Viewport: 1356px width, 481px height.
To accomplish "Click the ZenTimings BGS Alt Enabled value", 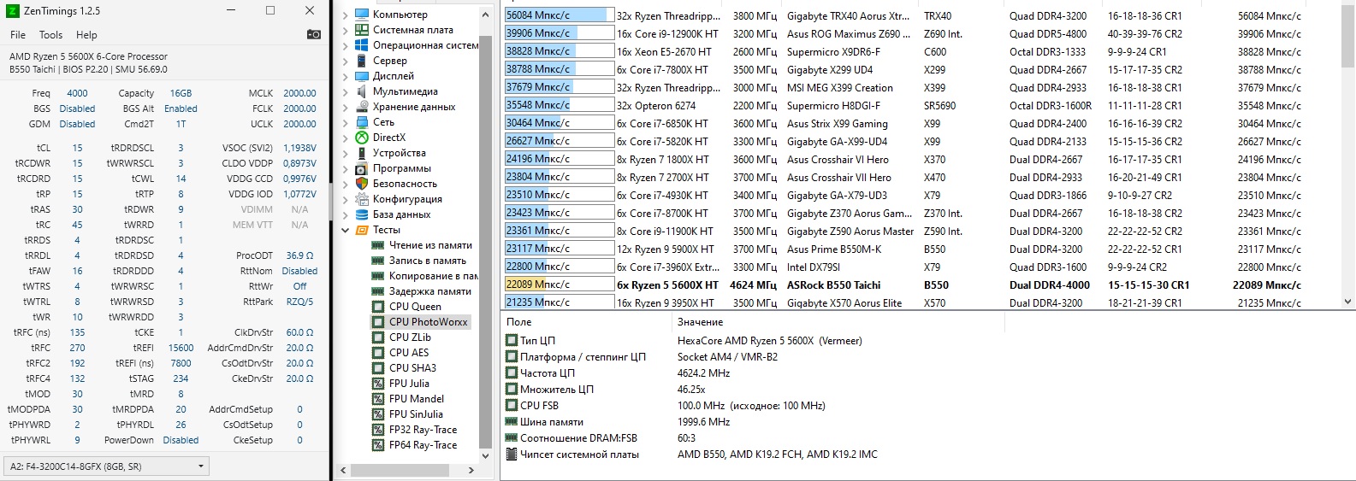I will [181, 109].
